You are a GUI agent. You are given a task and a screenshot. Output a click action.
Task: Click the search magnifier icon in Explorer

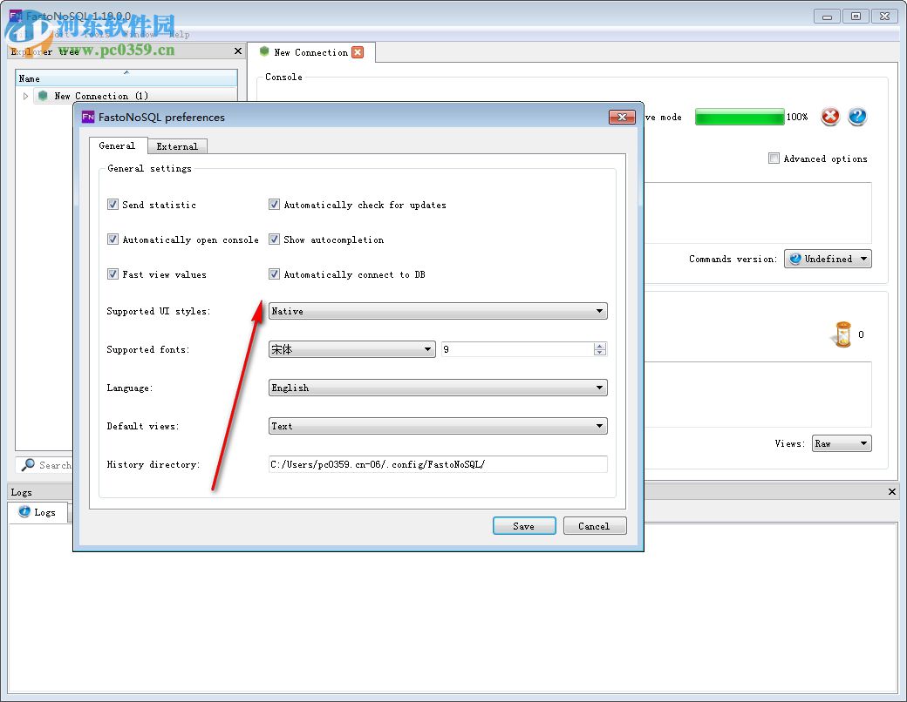(27, 464)
